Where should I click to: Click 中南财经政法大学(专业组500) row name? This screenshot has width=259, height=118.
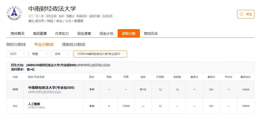pyautogui.click(x=51, y=88)
